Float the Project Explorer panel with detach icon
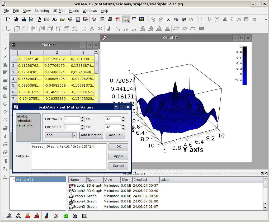Screen dimensions: 269x222 [x=262, y=173]
